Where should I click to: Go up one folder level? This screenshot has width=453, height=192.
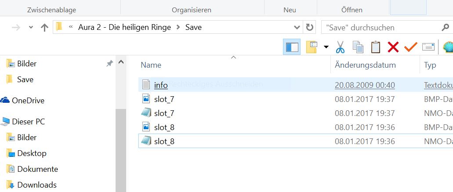click(44, 27)
